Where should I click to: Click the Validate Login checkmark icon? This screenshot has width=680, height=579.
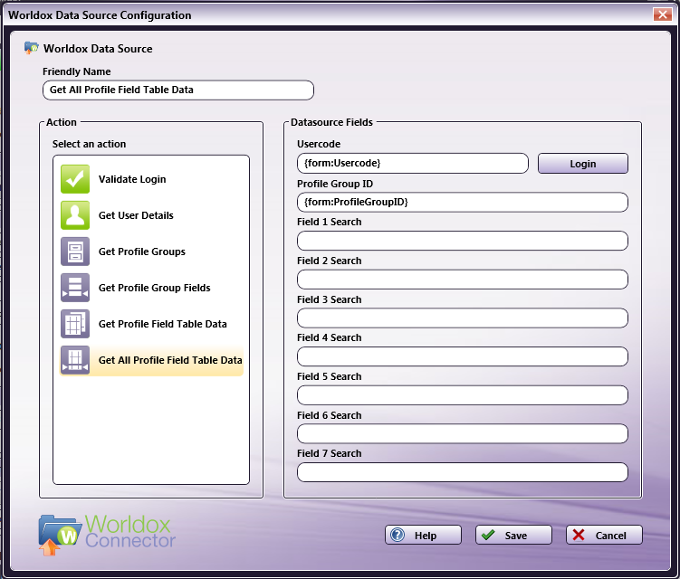pos(75,179)
